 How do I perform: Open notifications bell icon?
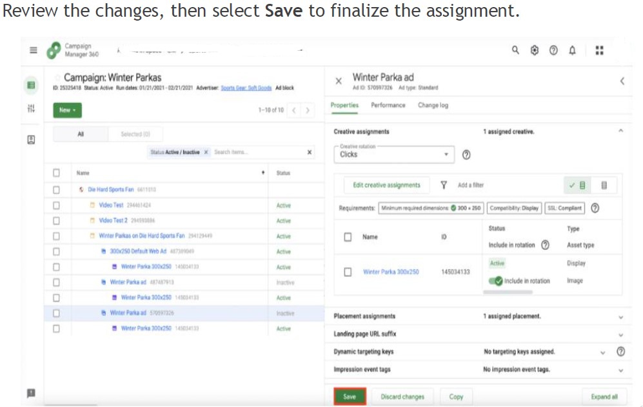[572, 50]
